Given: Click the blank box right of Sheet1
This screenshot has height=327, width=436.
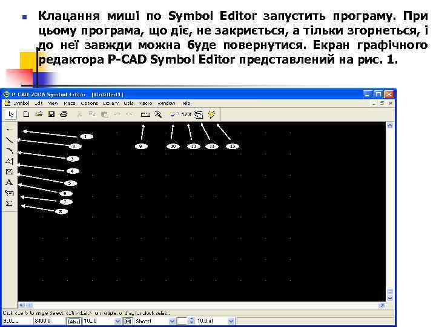Looking at the screenshot, I should coord(182,321).
